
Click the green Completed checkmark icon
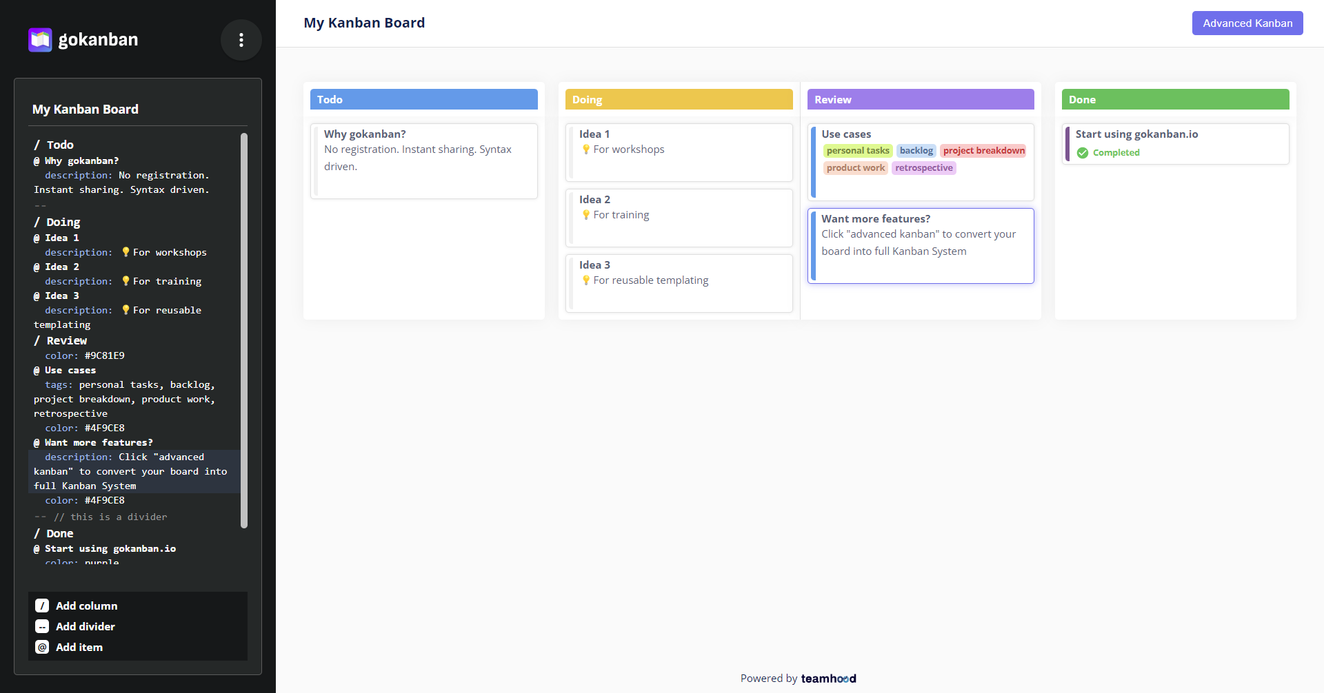(1083, 153)
